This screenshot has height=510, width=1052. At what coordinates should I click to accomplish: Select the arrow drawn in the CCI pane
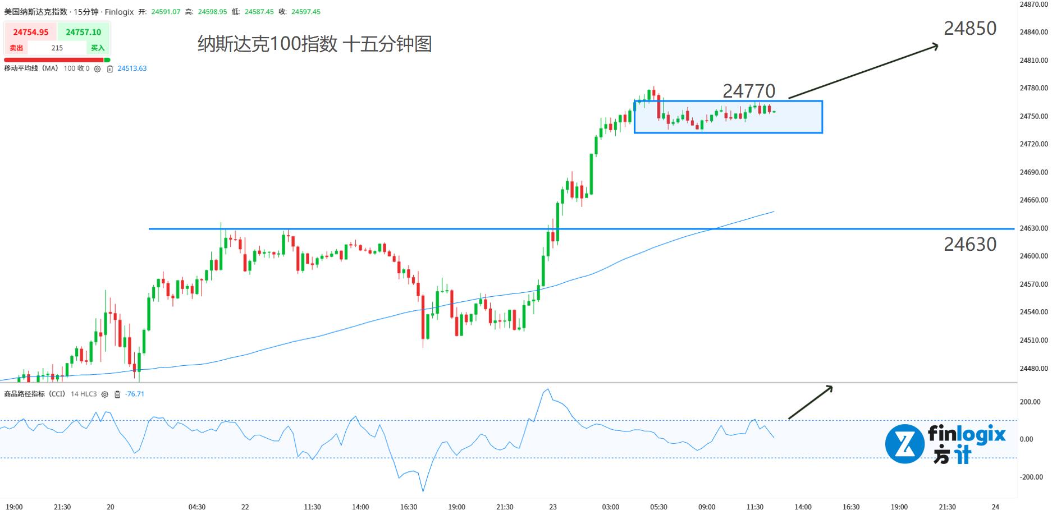click(810, 402)
